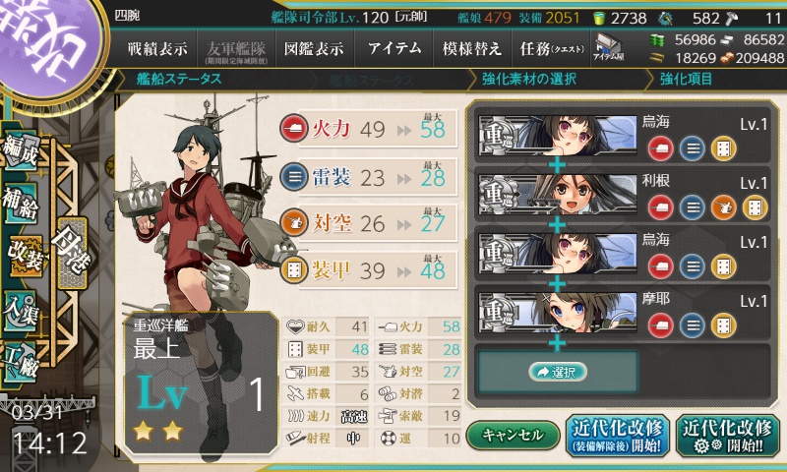Return to 母港 home port button
This screenshot has height=472, width=787.
coord(73,254)
